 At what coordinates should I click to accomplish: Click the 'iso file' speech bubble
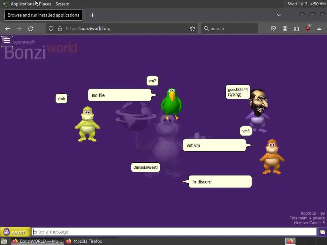[119, 95]
